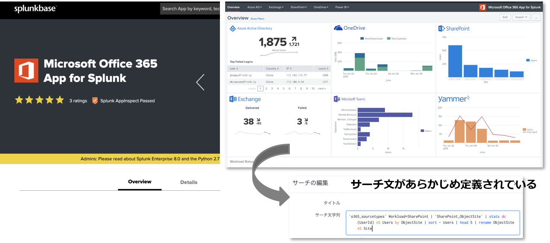The height and width of the screenshot is (243, 550).
Task: Click the active users trend arrow
Action: coord(294,39)
